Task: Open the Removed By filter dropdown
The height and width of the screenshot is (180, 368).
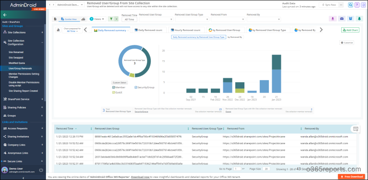Action: coord(264,19)
